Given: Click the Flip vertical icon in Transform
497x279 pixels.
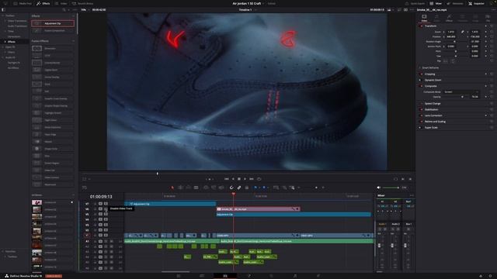Looking at the screenshot, I should click(x=453, y=61).
